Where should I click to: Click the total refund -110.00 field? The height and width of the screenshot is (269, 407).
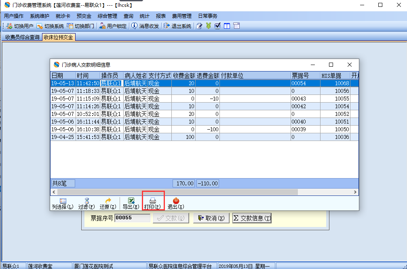tap(208, 183)
